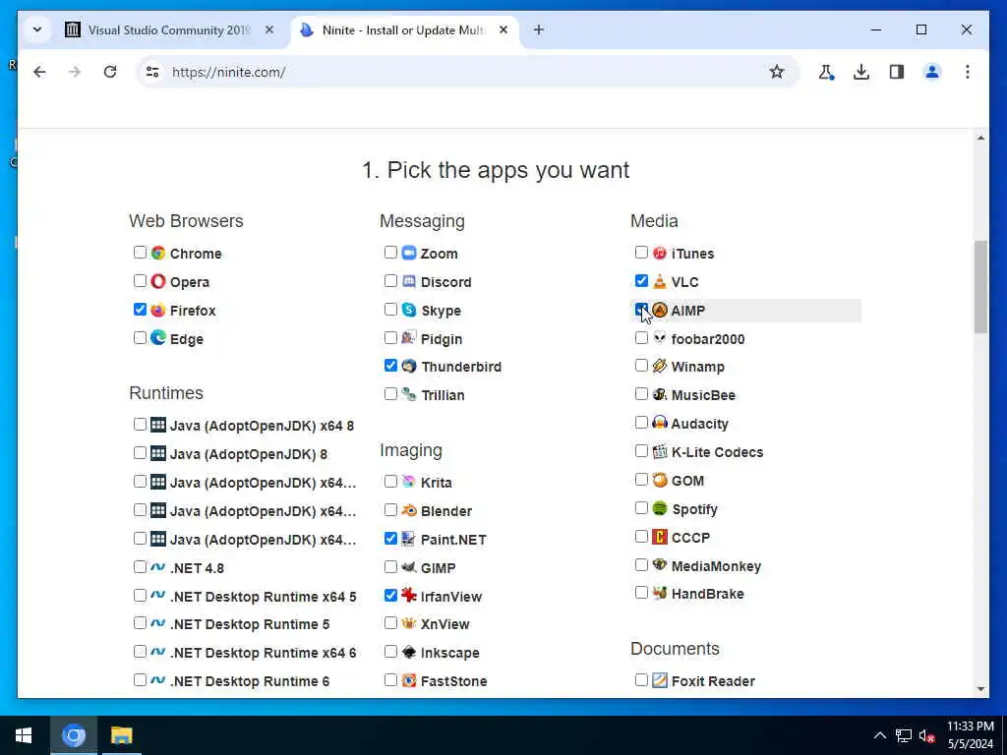Click the iTunes app icon
1007x755 pixels.
660,253
